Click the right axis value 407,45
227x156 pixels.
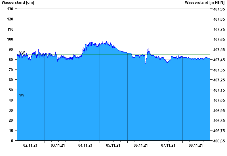click(219, 60)
